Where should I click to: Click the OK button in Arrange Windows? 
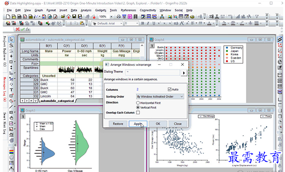158,124
